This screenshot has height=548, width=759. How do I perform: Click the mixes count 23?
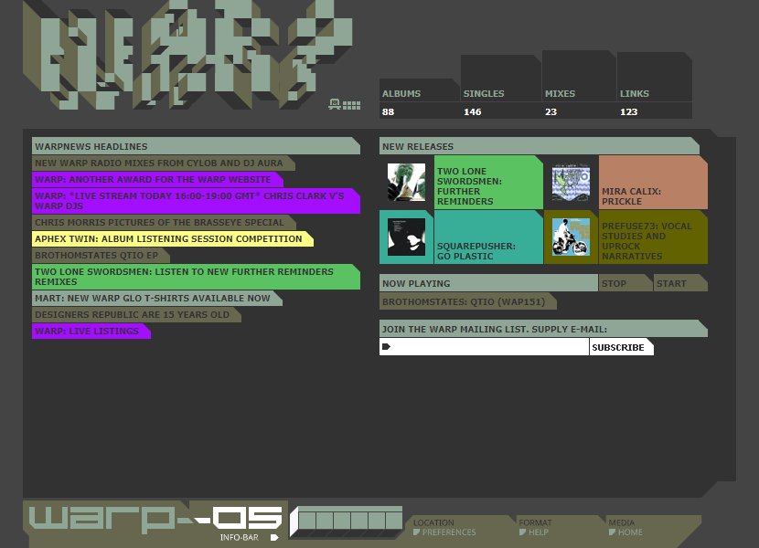551,111
